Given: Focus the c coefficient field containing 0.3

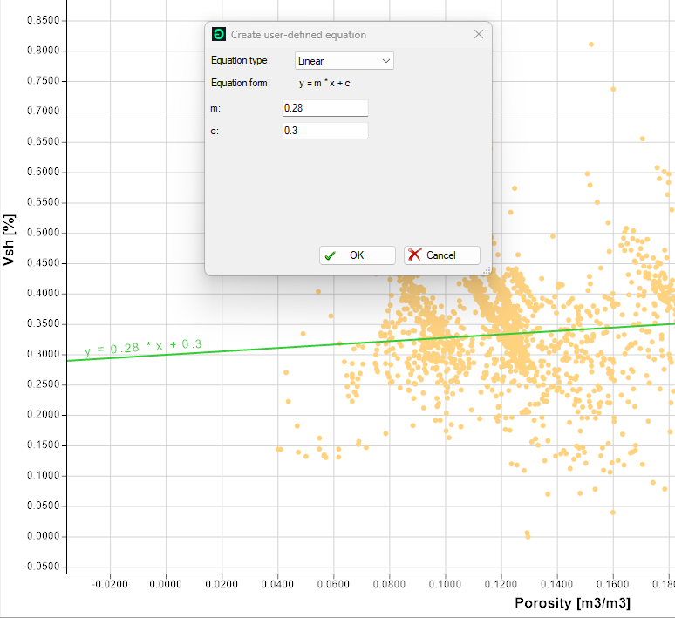Looking at the screenshot, I should (325, 131).
